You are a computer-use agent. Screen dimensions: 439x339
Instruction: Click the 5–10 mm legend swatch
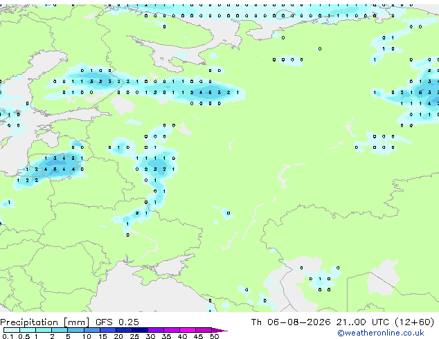(75, 330)
